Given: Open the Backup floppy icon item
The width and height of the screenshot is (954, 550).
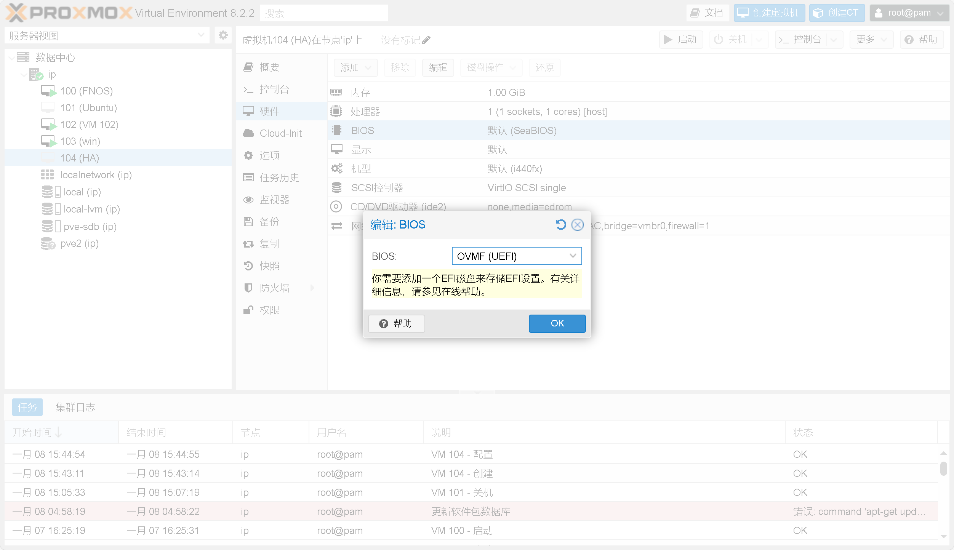Looking at the screenshot, I should (x=248, y=222).
